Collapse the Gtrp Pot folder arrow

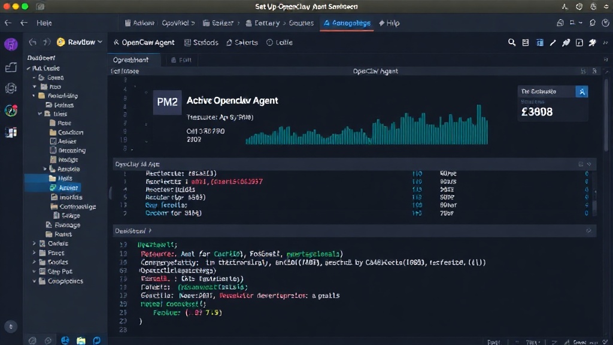point(34,271)
